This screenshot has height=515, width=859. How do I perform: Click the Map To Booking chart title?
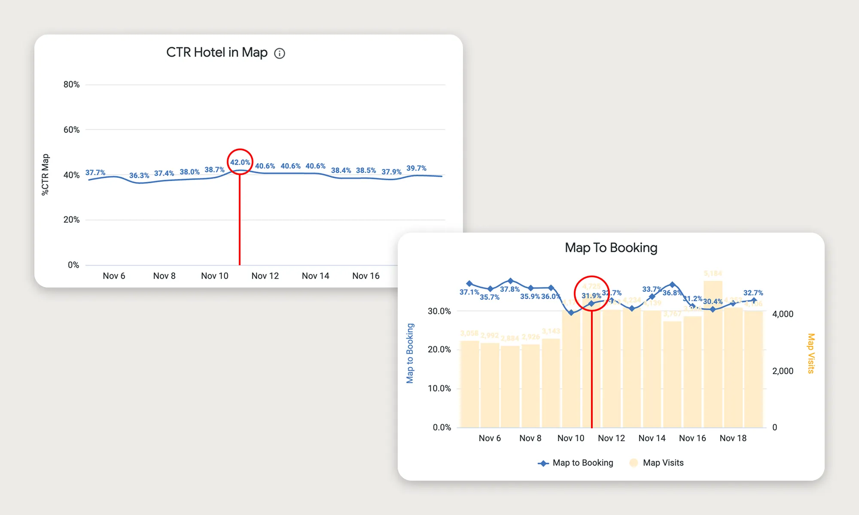[611, 248]
